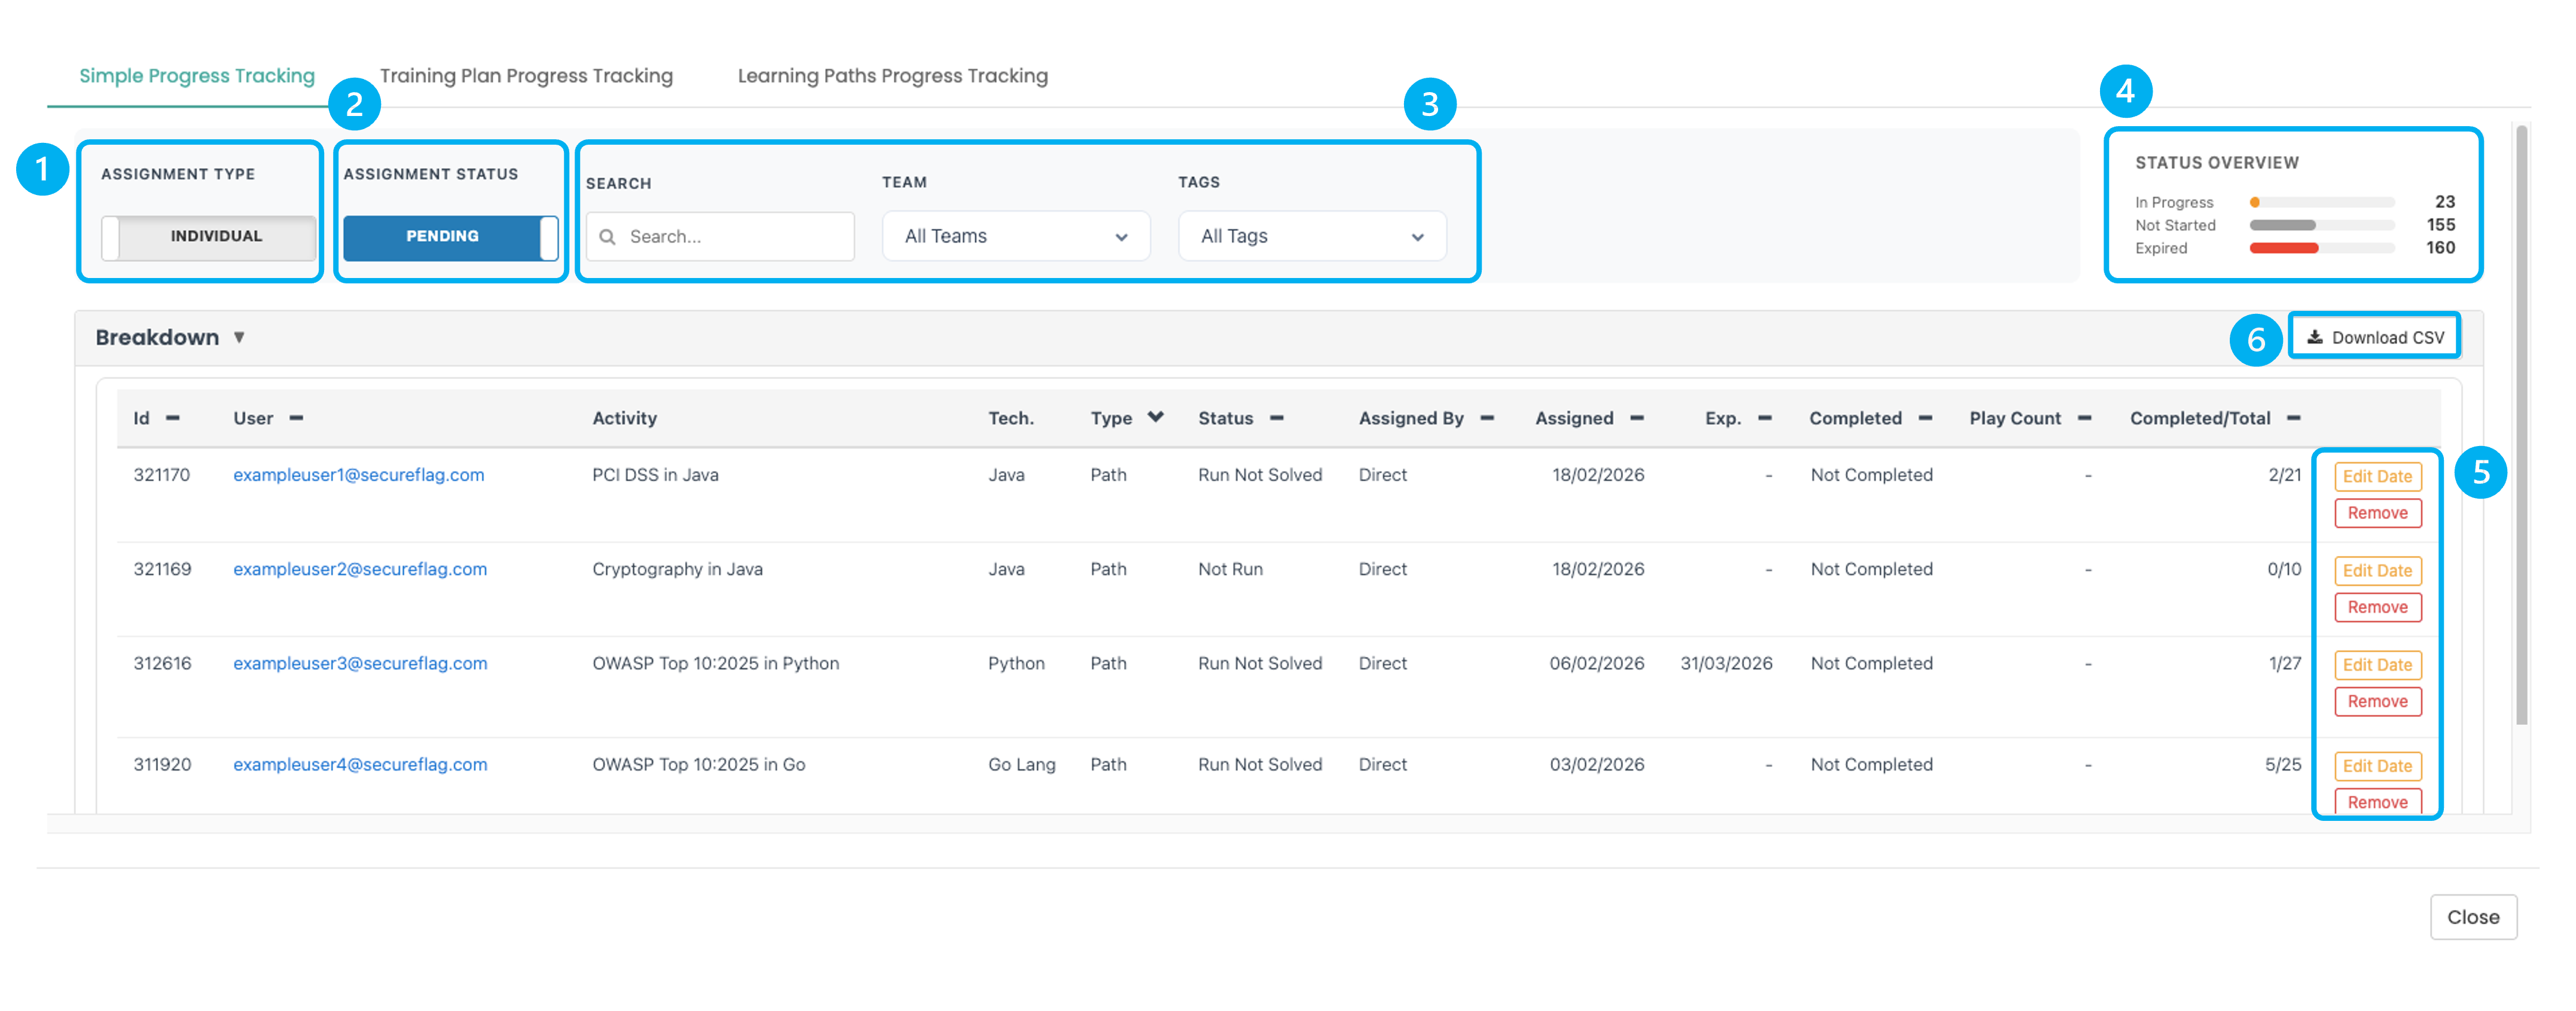This screenshot has height=1011, width=2576.
Task: Open Learning Paths Progress Tracking tab
Action: click(x=892, y=76)
